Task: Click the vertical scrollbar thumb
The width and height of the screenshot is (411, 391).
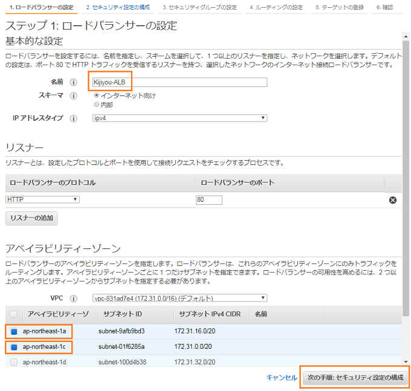Action: pyautogui.click(x=406, y=178)
